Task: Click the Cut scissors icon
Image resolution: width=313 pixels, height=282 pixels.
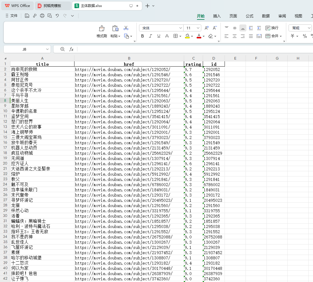Action: click(126, 28)
